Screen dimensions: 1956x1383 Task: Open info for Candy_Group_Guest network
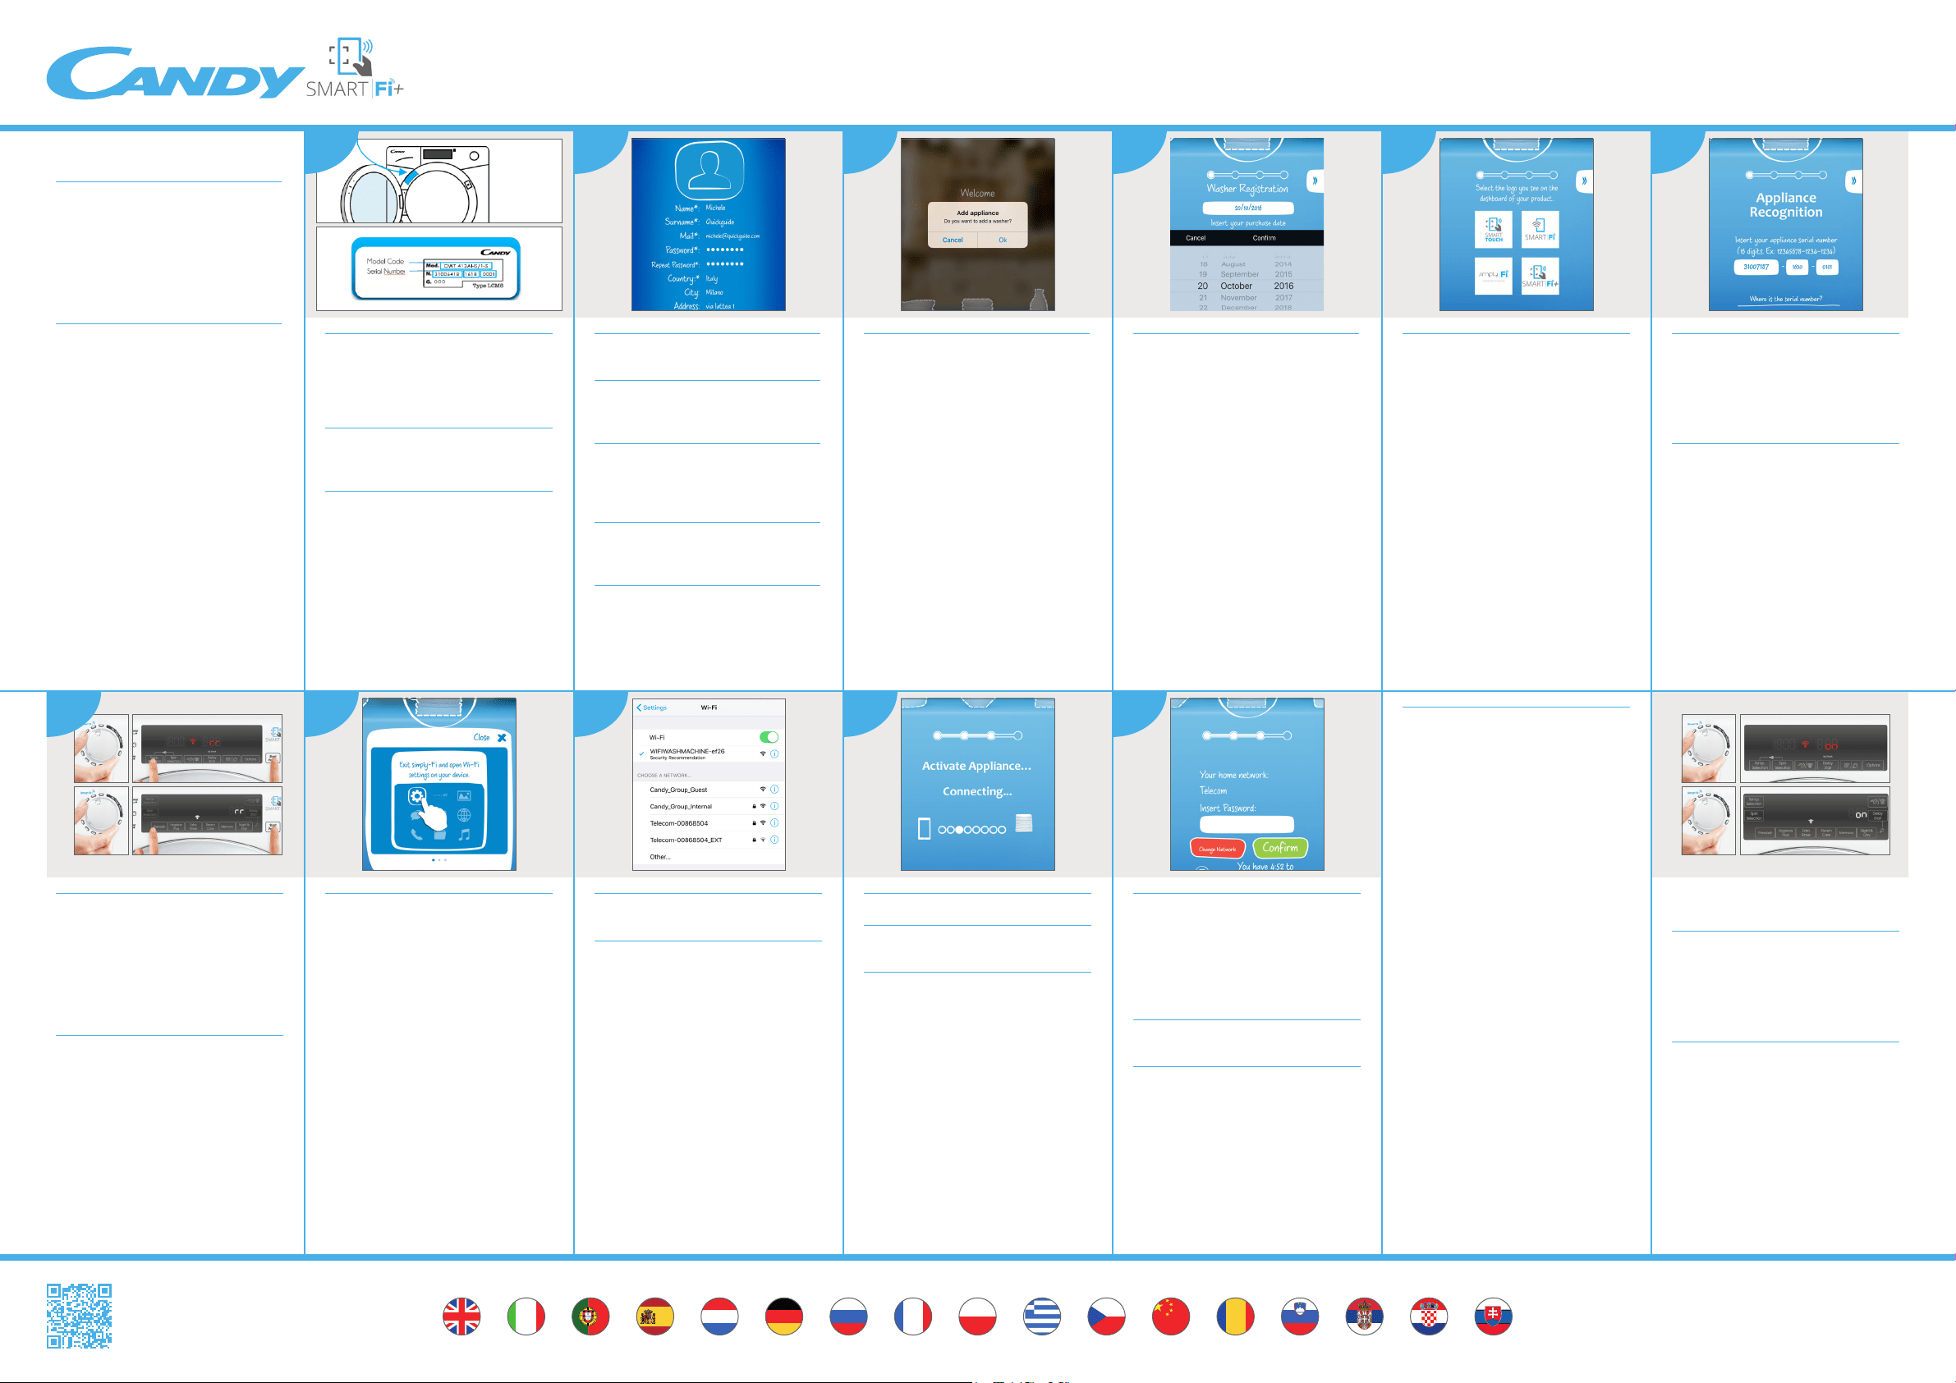[774, 790]
